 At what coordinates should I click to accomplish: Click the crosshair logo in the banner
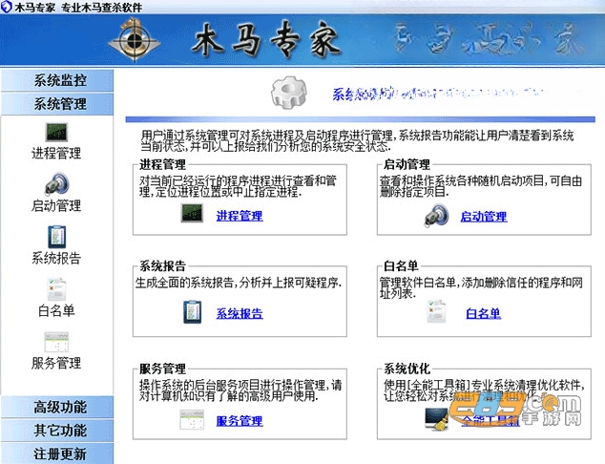134,40
